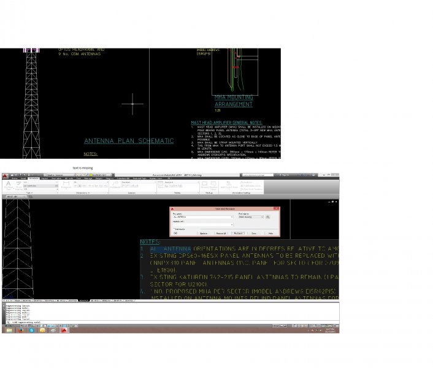Open Add Current Scale tool
The image size is (433, 368).
229,185
